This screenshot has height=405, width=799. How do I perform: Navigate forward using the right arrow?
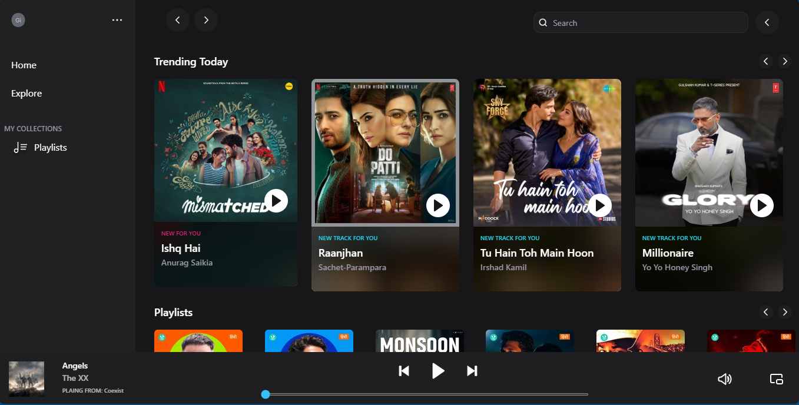pos(206,20)
